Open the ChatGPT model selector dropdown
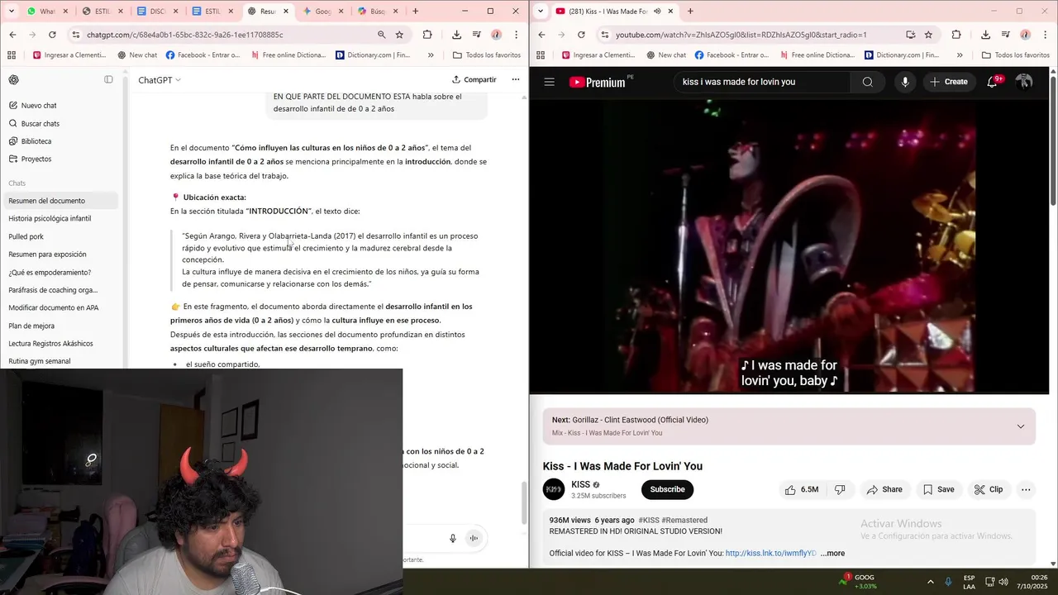The height and width of the screenshot is (595, 1058). (x=160, y=80)
